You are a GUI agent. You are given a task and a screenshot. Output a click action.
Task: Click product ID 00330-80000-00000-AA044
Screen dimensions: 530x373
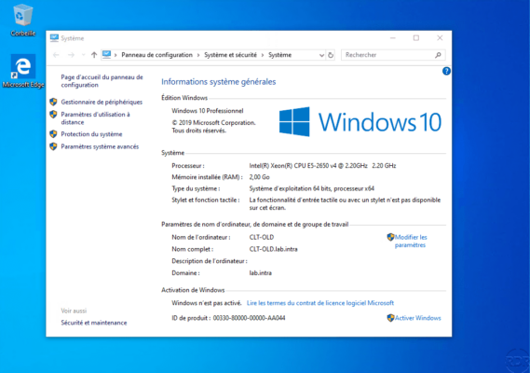(x=249, y=318)
